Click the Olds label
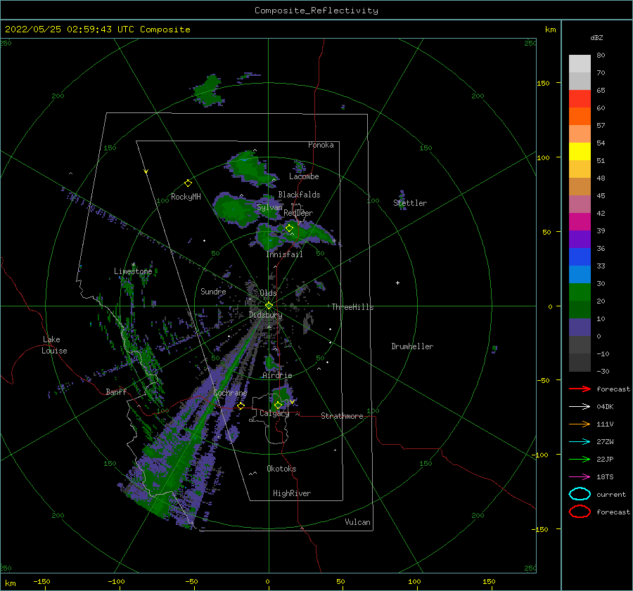 click(268, 293)
